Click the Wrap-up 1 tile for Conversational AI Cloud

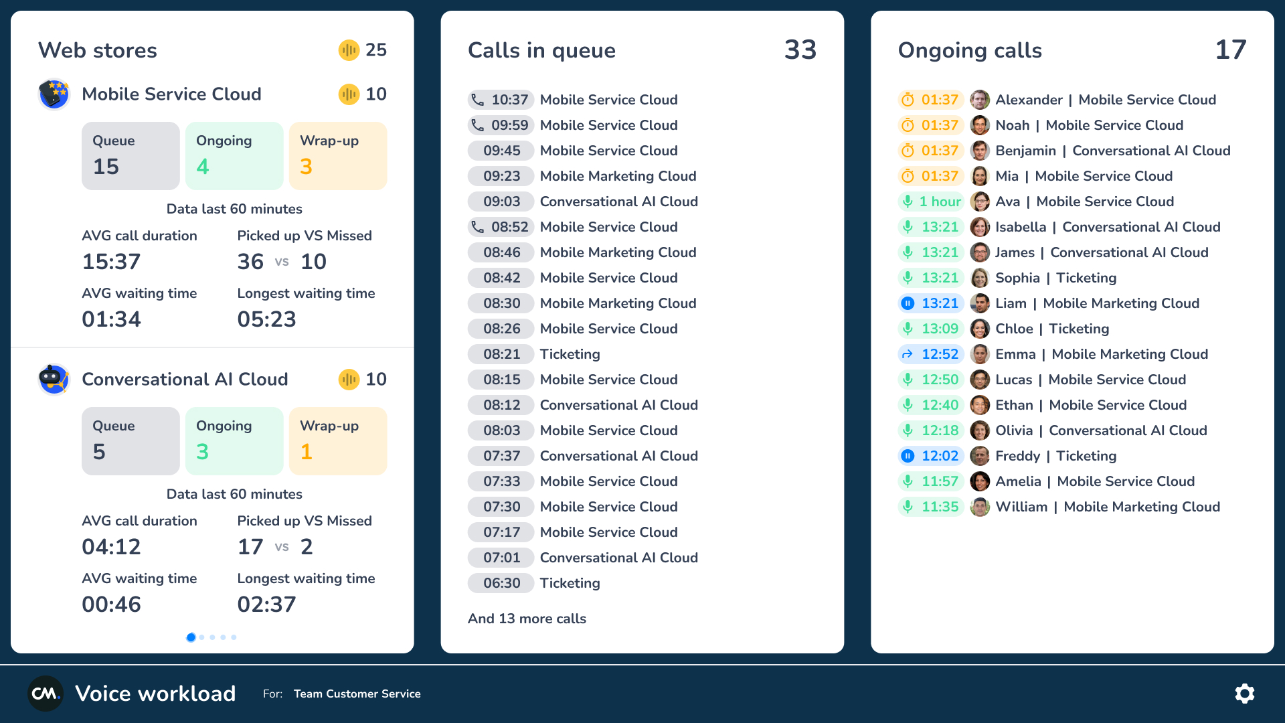[338, 441]
